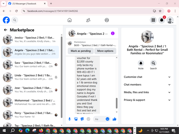Open the account profile picture menu
This screenshot has width=179, height=134.
tap(170, 20)
